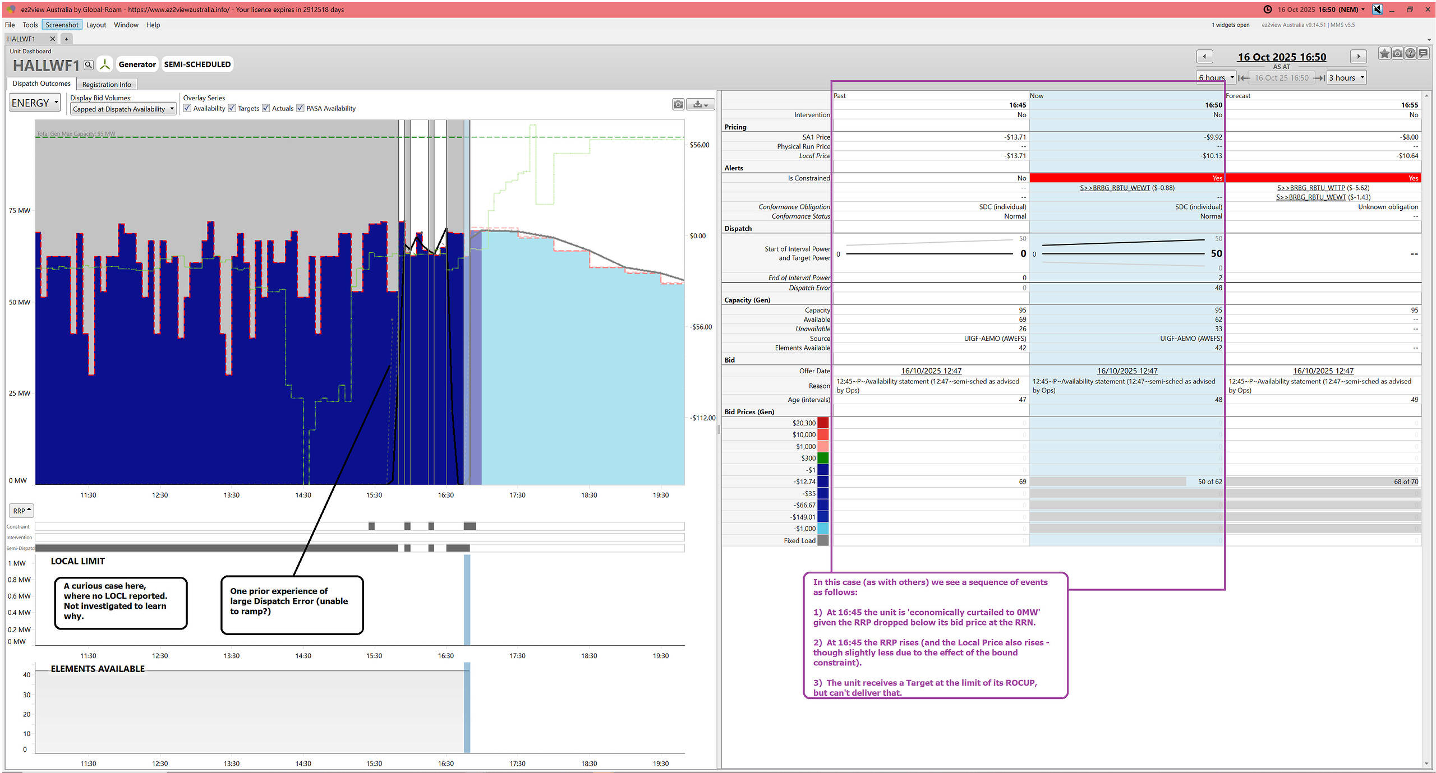
Task: Open the 3 hours forecast range dropdown
Action: 1346,78
